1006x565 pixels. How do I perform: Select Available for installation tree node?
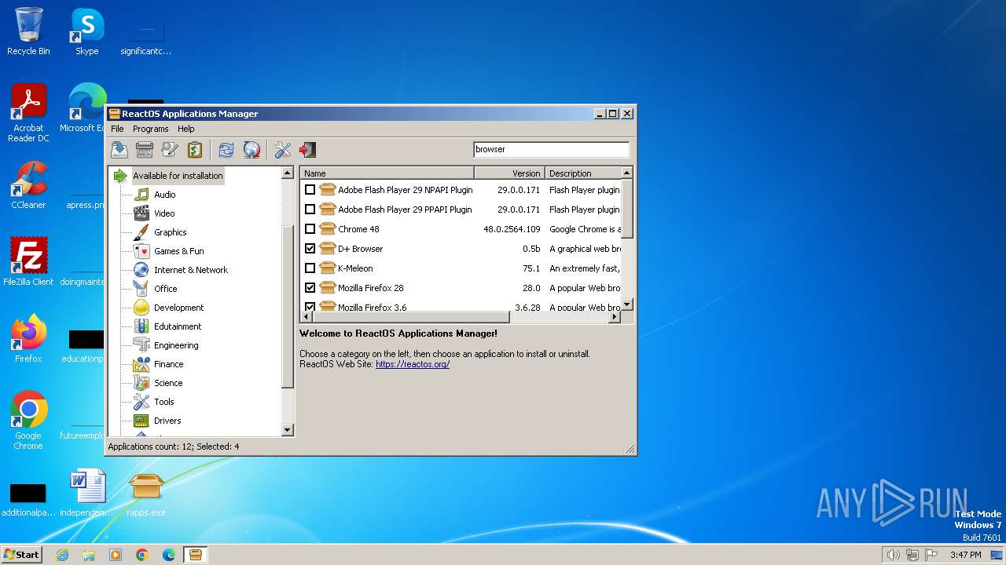click(178, 176)
